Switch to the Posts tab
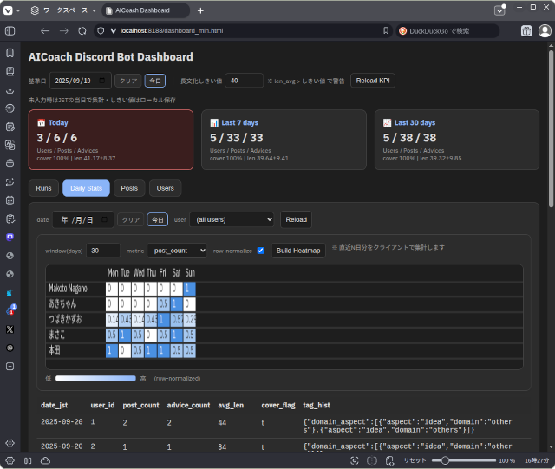 pyautogui.click(x=129, y=188)
